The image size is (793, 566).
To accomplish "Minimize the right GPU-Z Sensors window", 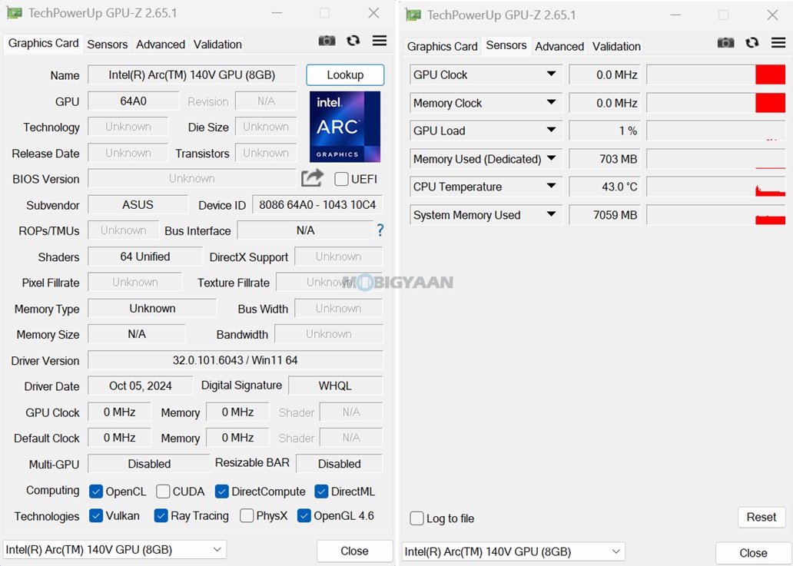I will tap(675, 15).
